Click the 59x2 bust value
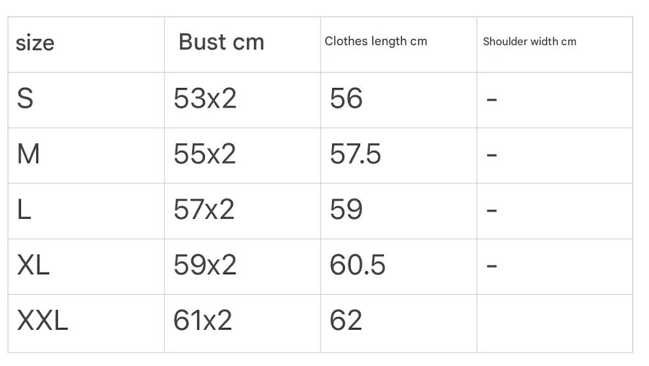This screenshot has width=649, height=366. [x=204, y=265]
